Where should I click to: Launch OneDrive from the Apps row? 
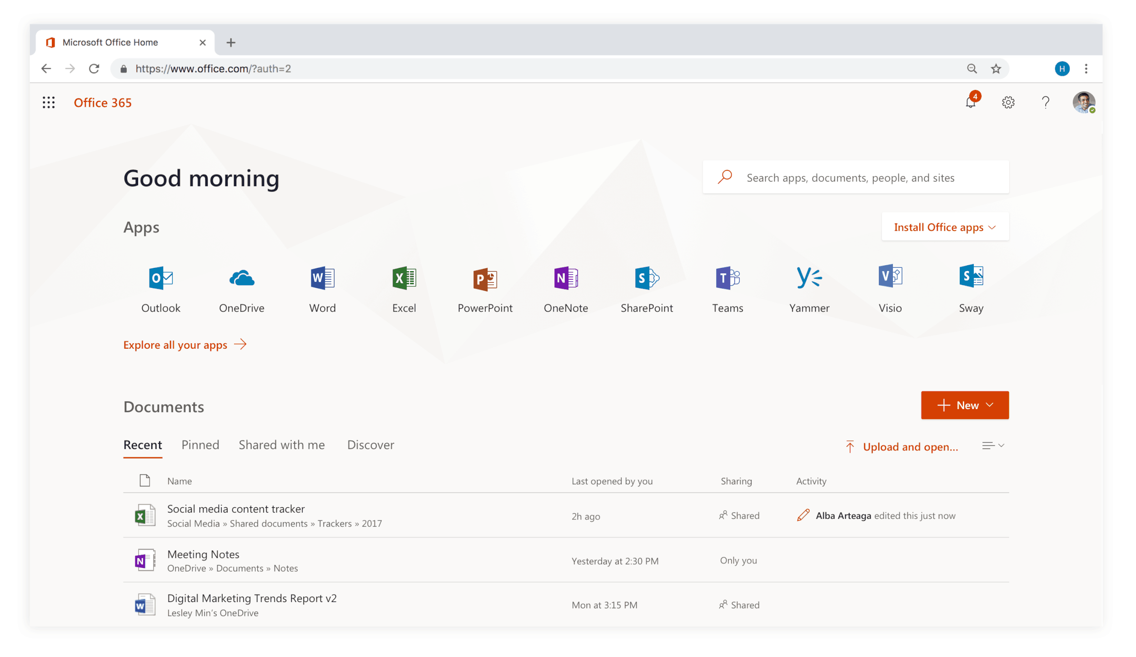click(242, 278)
